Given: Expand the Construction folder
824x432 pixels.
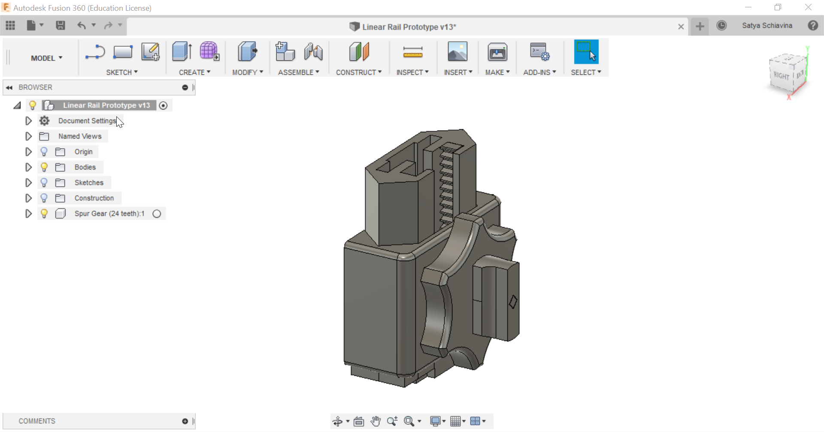Looking at the screenshot, I should 28,198.
